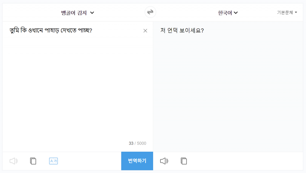The image size is (306, 173).
Task: Click the 번역하기 translate button
Action: pyautogui.click(x=137, y=161)
